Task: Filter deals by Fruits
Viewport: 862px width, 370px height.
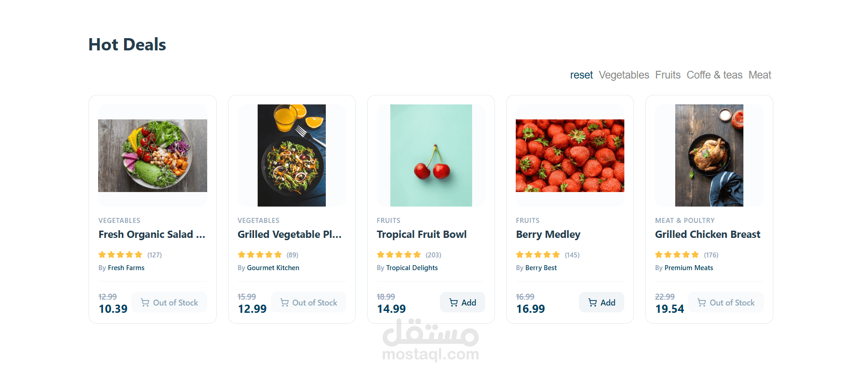Action: point(668,75)
